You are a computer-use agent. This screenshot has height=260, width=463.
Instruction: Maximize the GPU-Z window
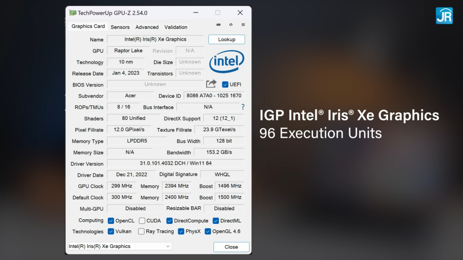tap(218, 12)
